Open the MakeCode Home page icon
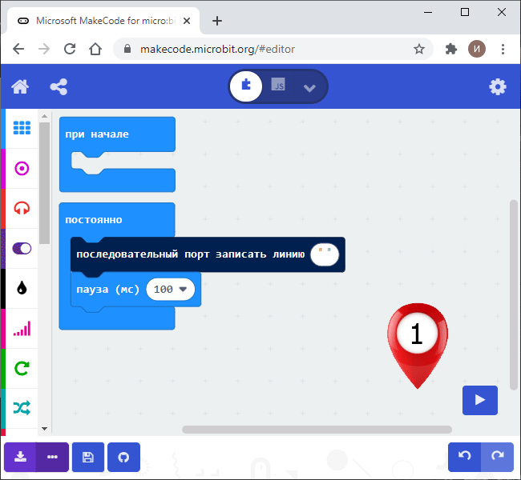Image resolution: width=521 pixels, height=480 pixels. (20, 87)
